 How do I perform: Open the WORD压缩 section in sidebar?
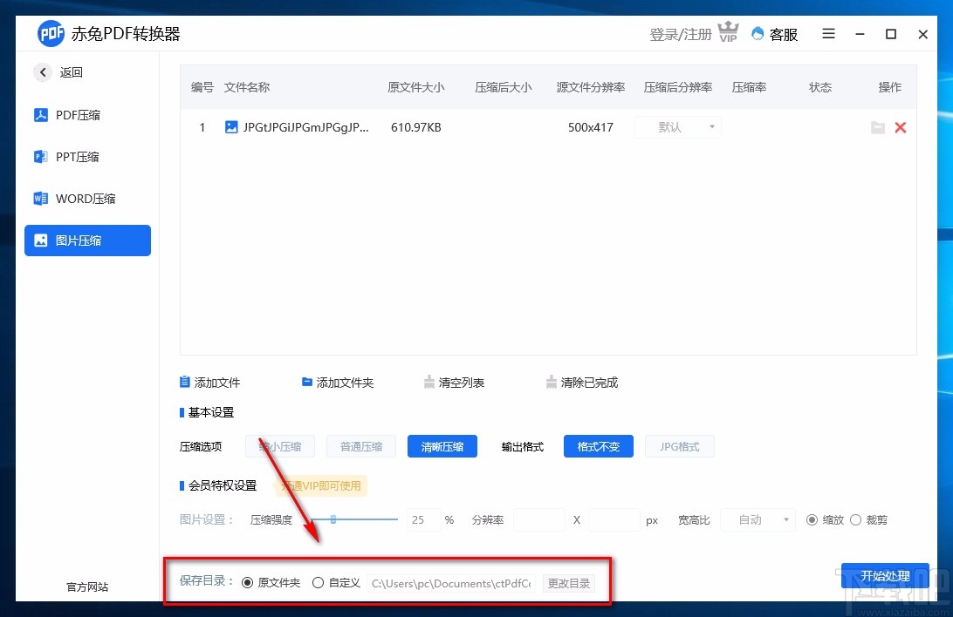(84, 198)
